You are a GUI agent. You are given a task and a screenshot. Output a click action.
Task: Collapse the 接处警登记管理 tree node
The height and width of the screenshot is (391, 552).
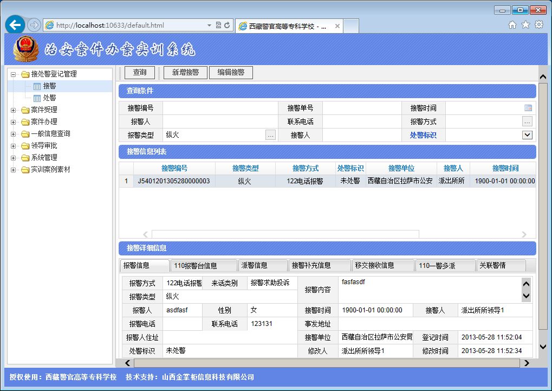tap(14, 74)
